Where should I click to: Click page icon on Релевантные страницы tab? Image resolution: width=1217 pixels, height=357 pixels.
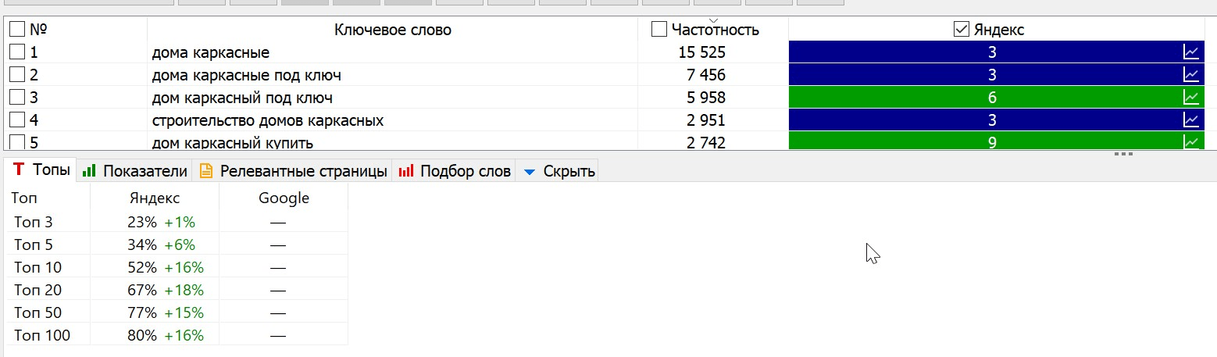point(206,170)
